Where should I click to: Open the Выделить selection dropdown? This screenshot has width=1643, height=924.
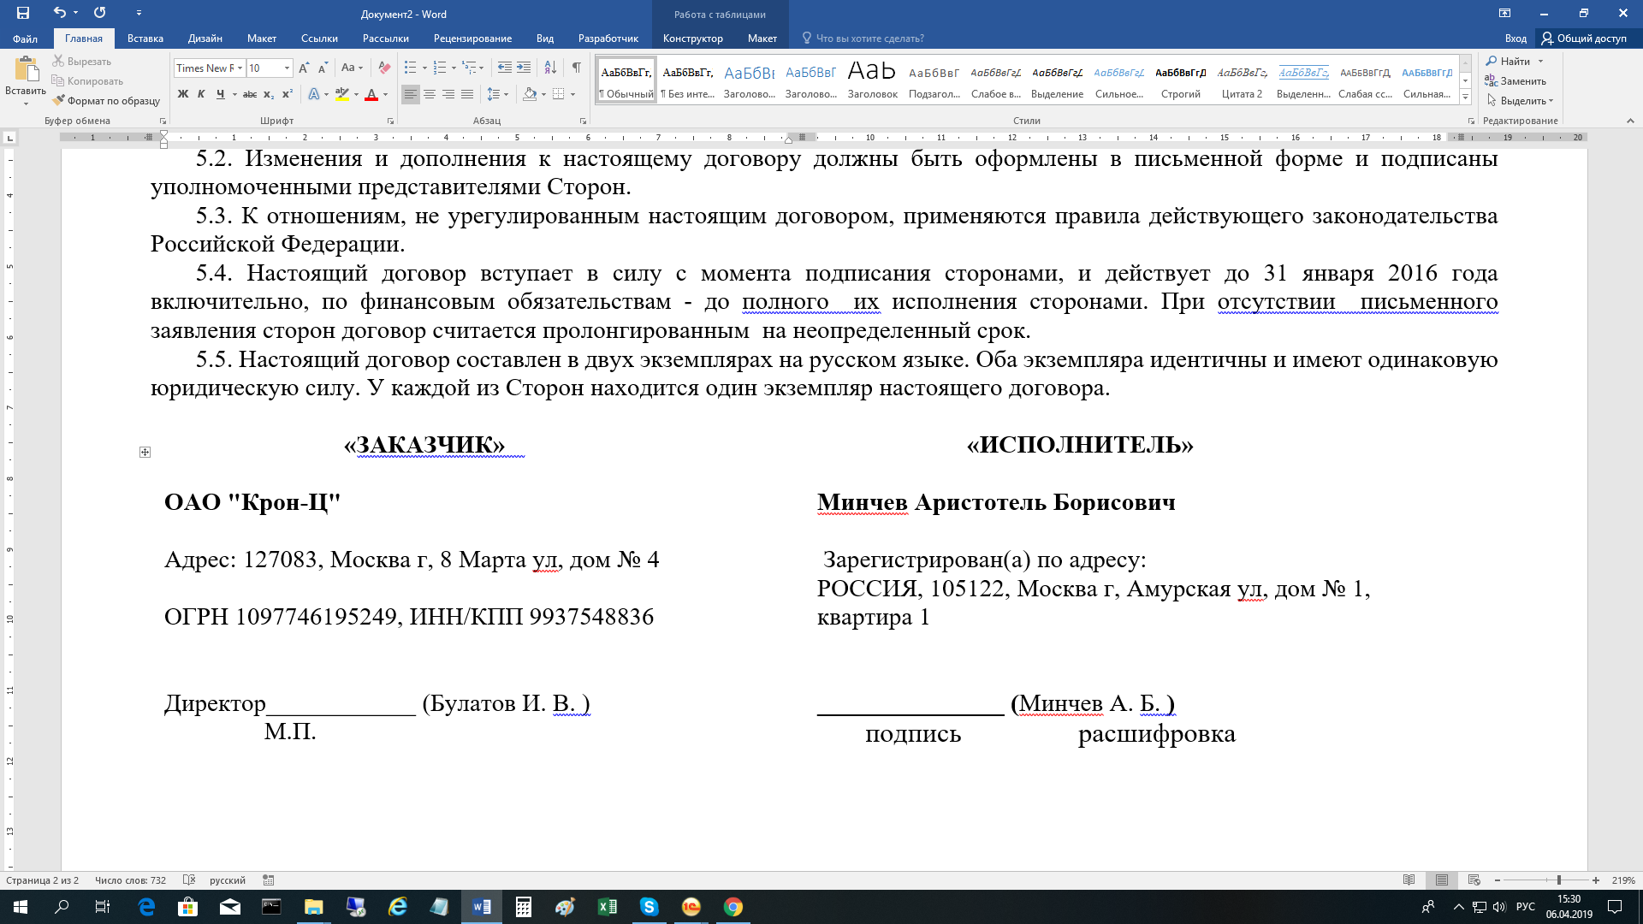1521,101
